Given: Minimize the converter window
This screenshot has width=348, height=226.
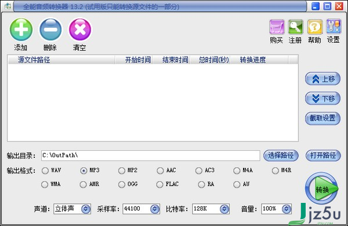Looking at the screenshot, I should pos(316,6).
